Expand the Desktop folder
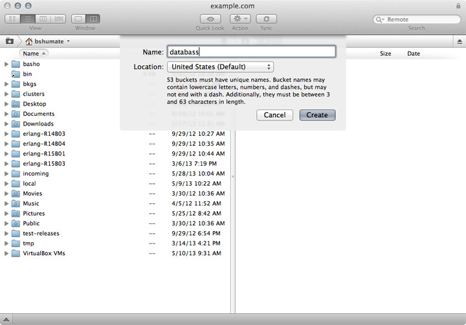The image size is (466, 325). click(x=6, y=104)
